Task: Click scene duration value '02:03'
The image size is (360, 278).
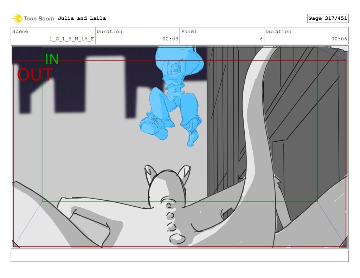Action: pyautogui.click(x=171, y=39)
